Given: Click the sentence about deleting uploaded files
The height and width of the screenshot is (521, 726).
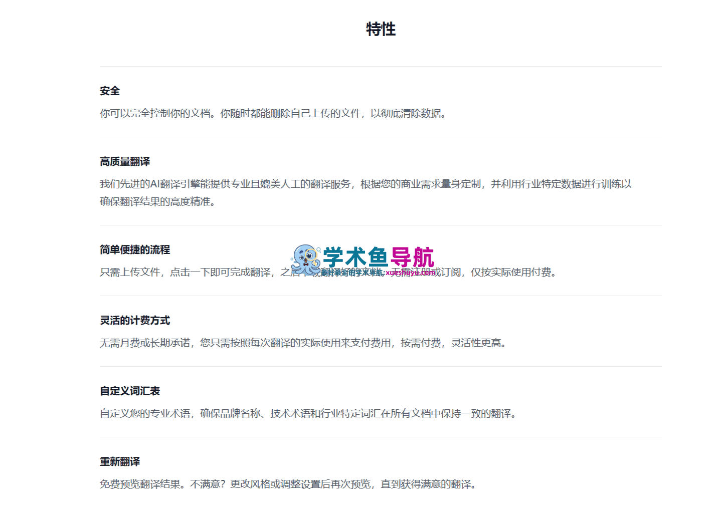Looking at the screenshot, I should click(333, 113).
